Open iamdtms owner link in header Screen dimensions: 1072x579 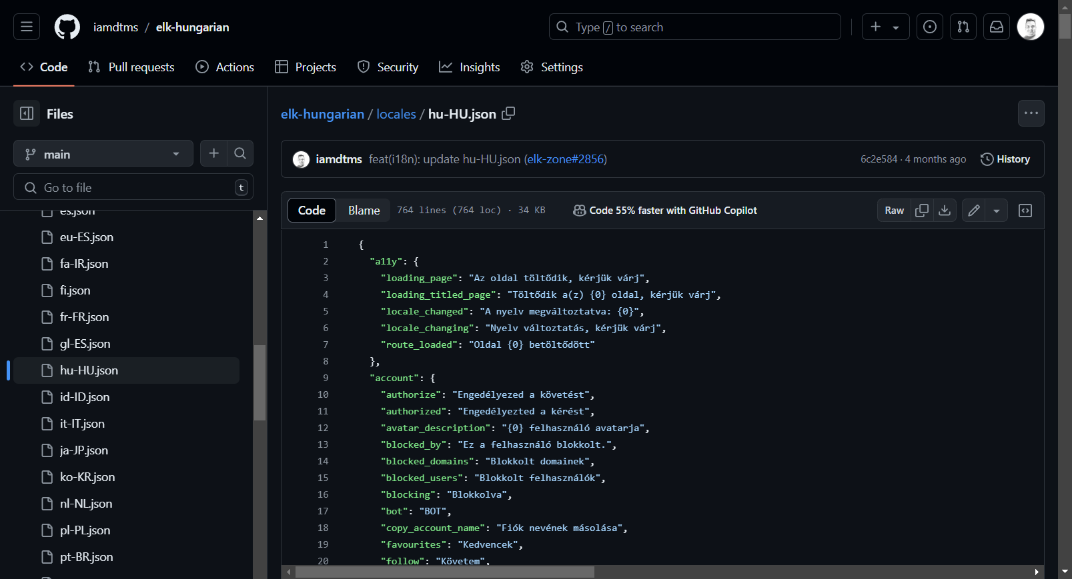coord(115,27)
